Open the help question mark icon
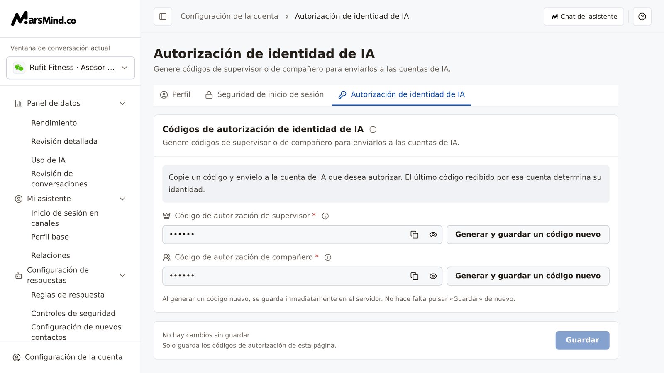This screenshot has height=373, width=664. (642, 17)
